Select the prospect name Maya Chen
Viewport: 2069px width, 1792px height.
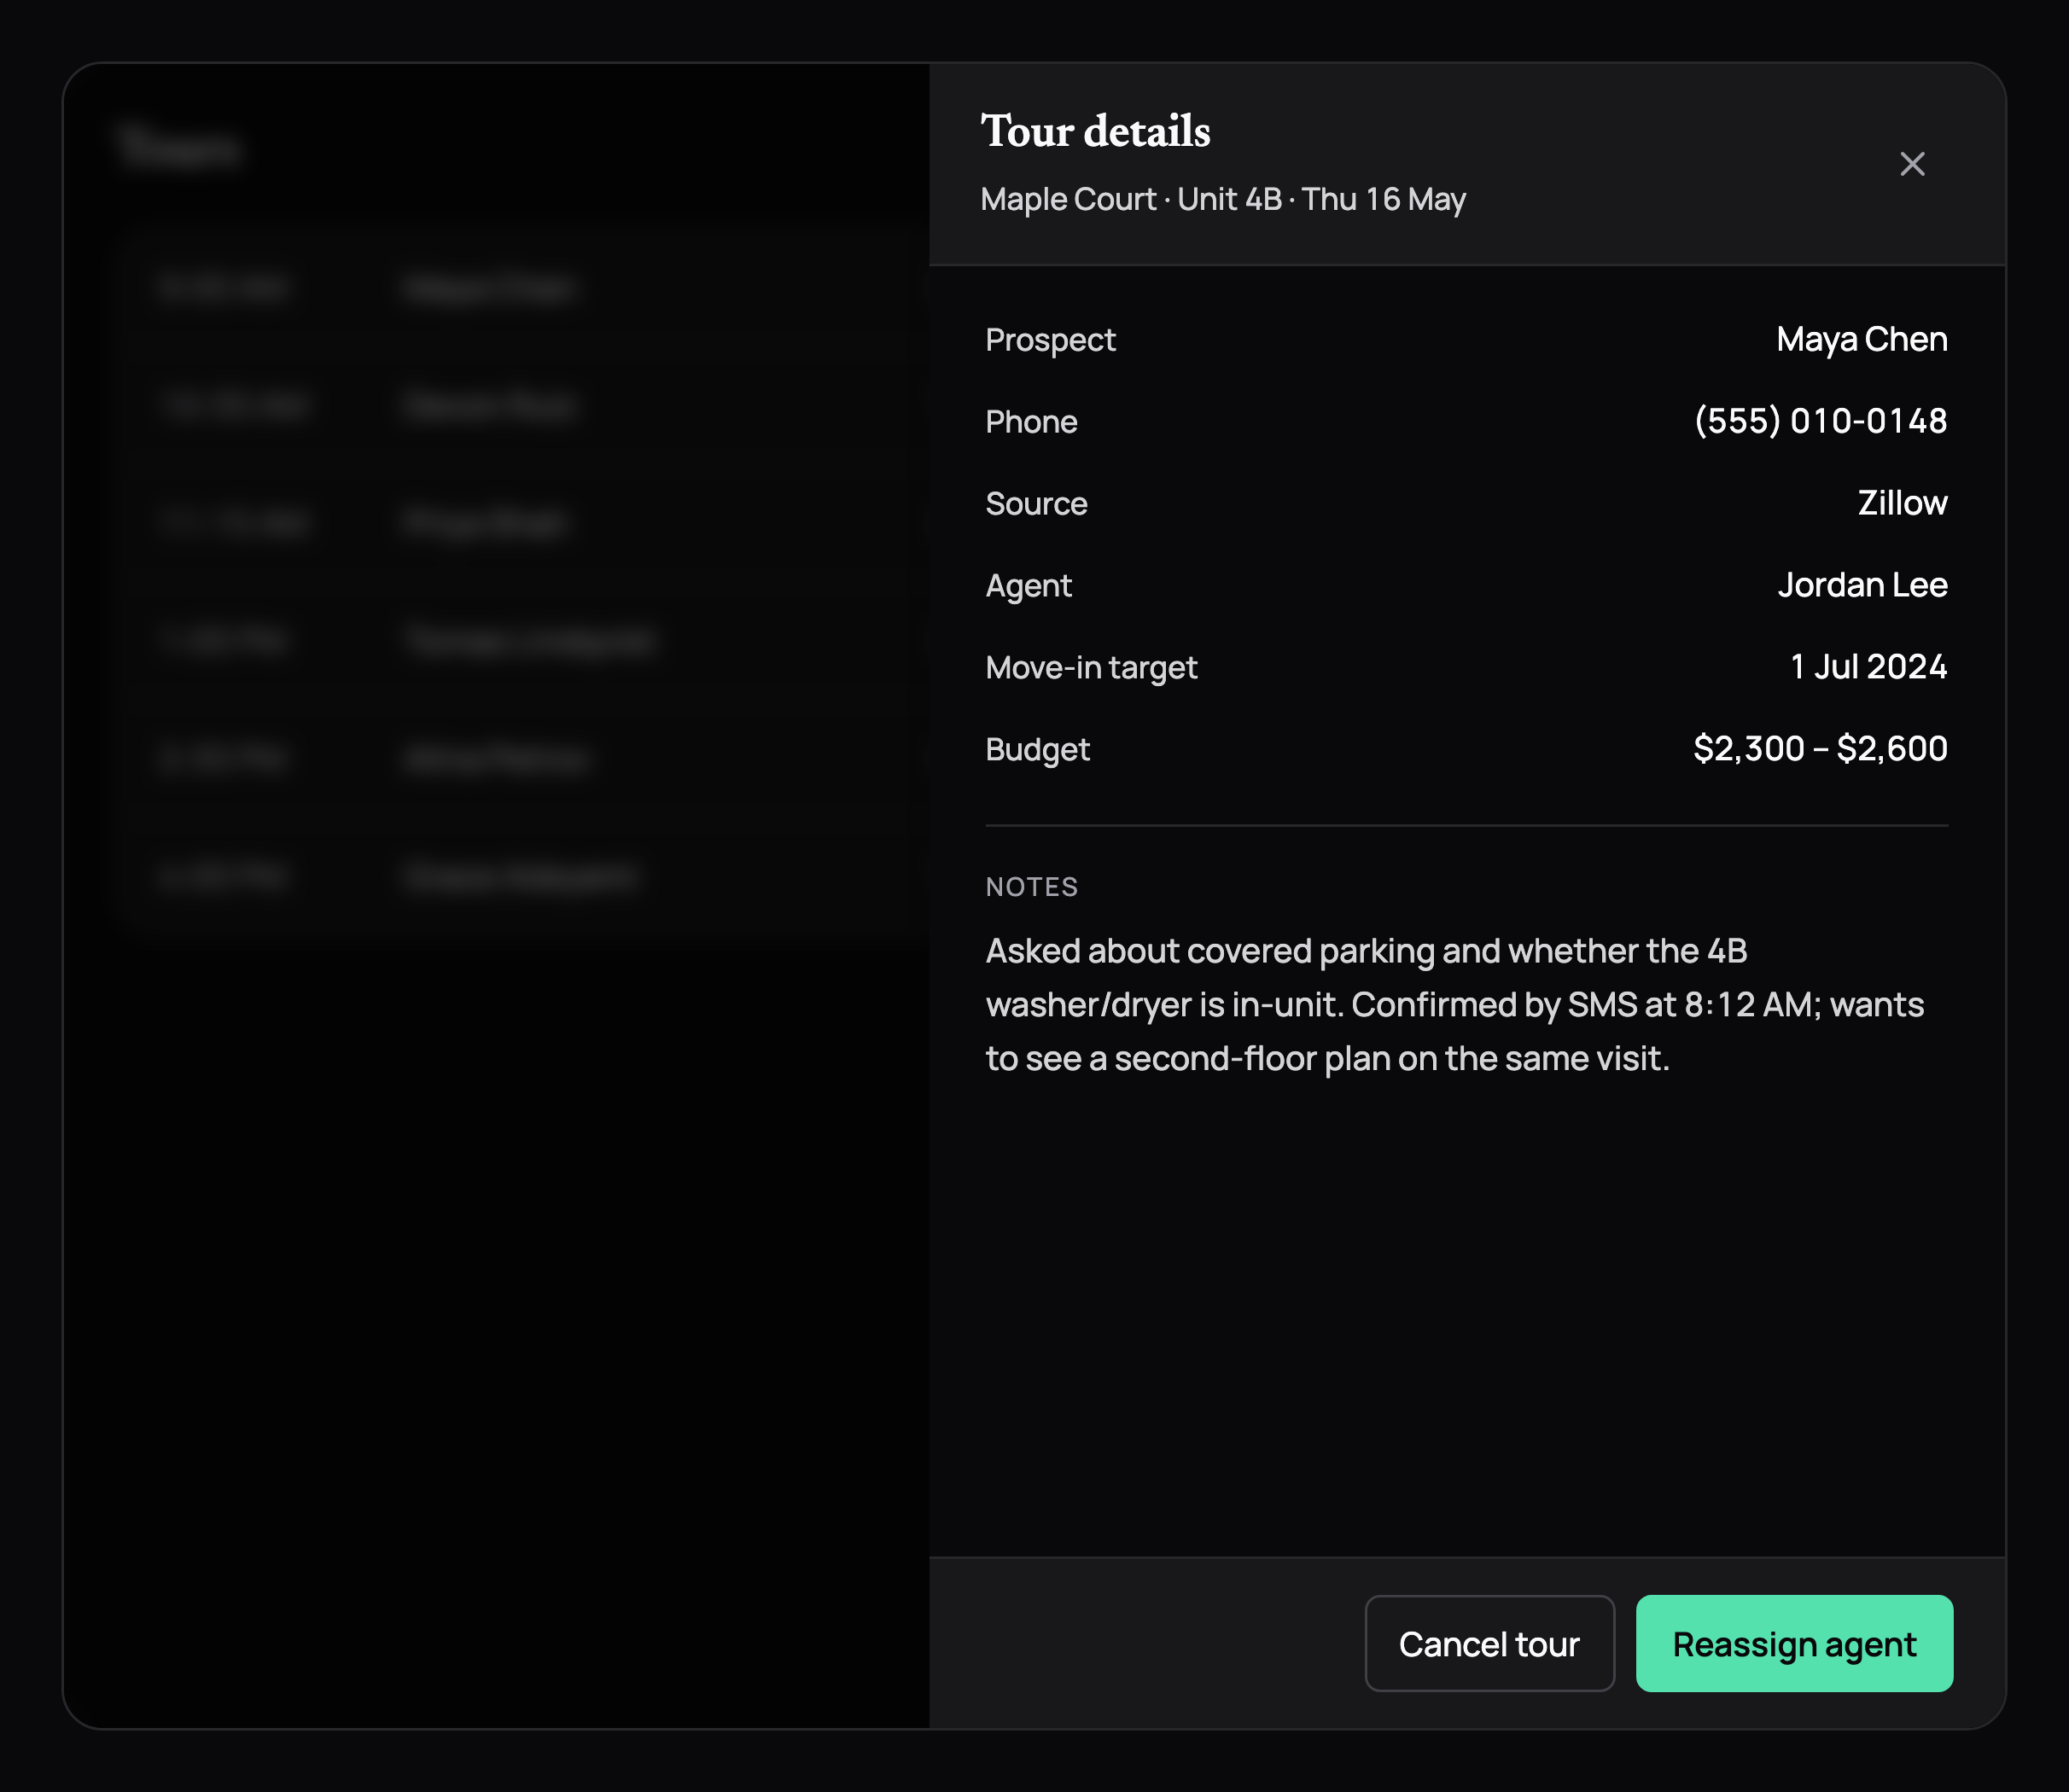pyautogui.click(x=1861, y=339)
